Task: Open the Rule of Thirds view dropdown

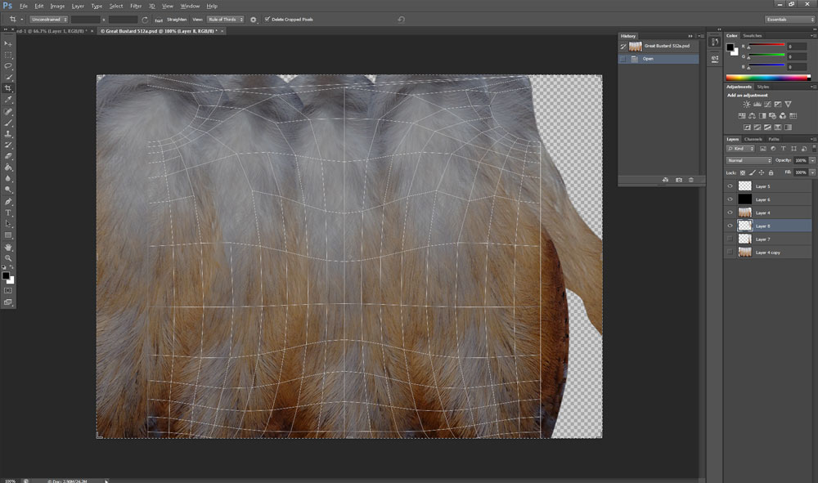Action: point(224,19)
